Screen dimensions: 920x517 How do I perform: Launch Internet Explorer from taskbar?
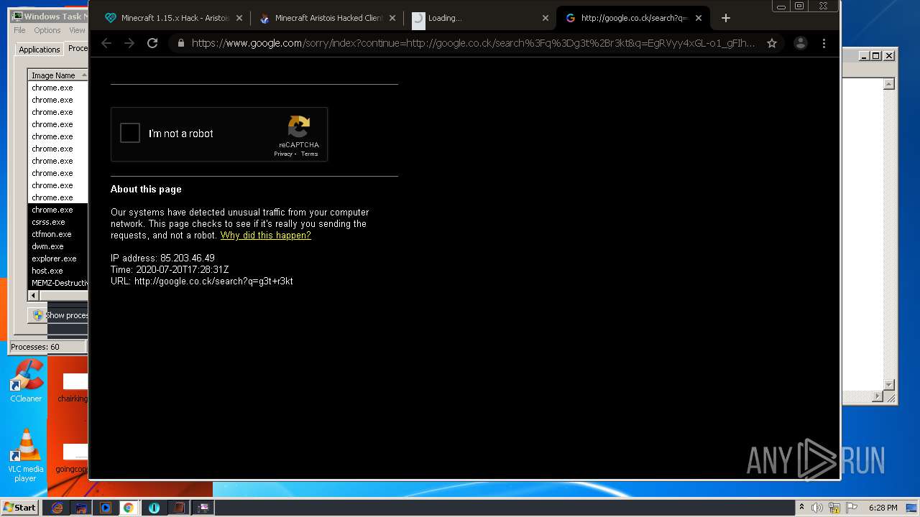57,508
